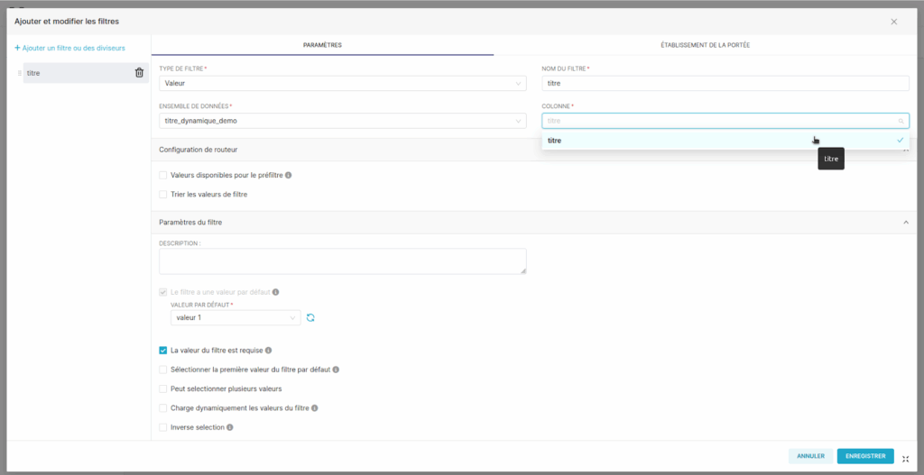
Task: Toggle the Inverse selection checkbox
Action: (163, 427)
